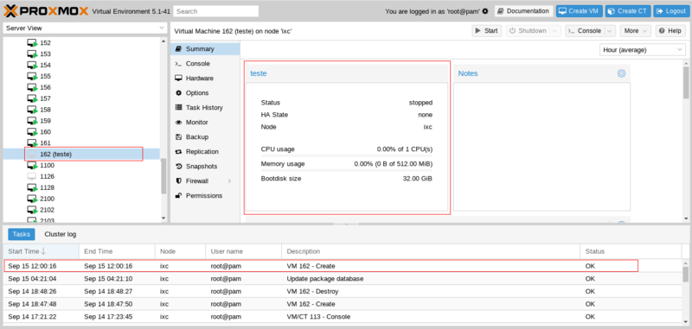The width and height of the screenshot is (692, 329).
Task: Open the Server View dropdown
Action: [x=85, y=28]
